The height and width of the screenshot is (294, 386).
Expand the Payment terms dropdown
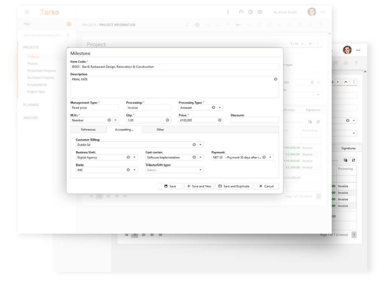click(x=270, y=158)
